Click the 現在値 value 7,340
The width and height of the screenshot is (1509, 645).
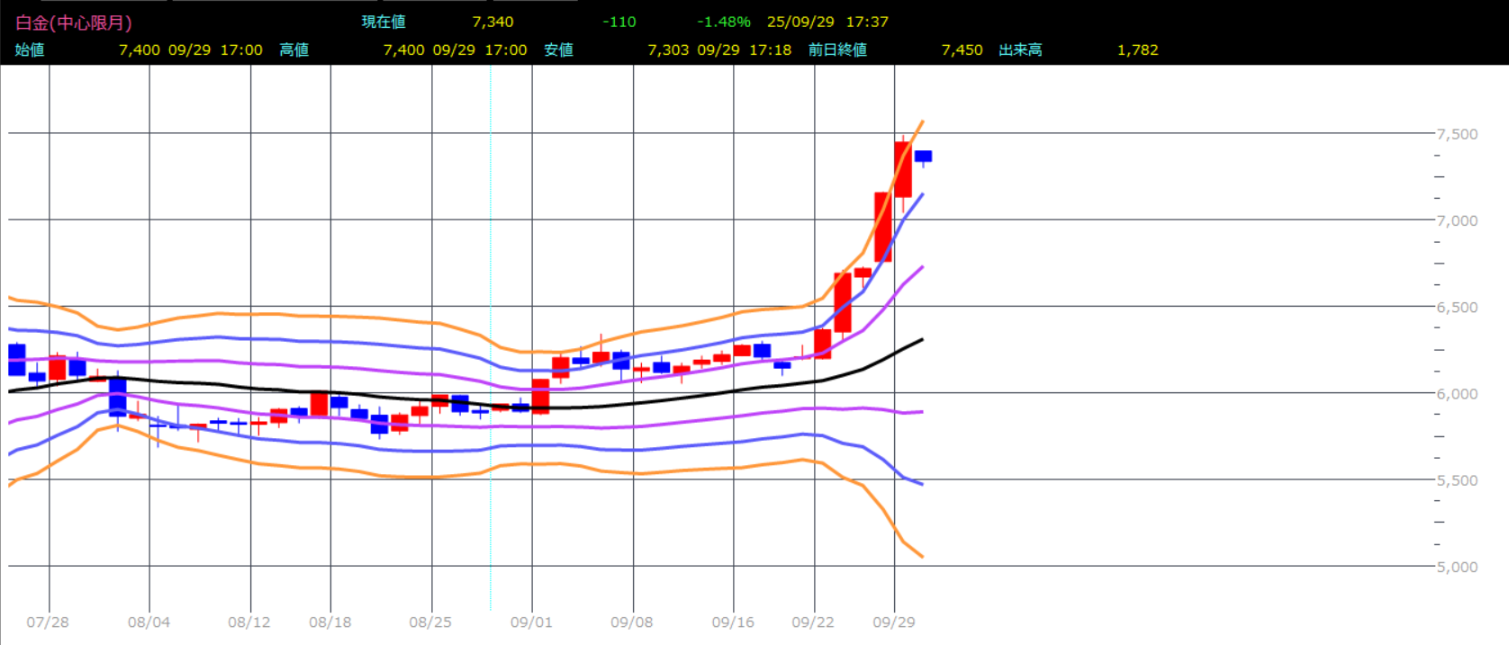pyautogui.click(x=492, y=22)
